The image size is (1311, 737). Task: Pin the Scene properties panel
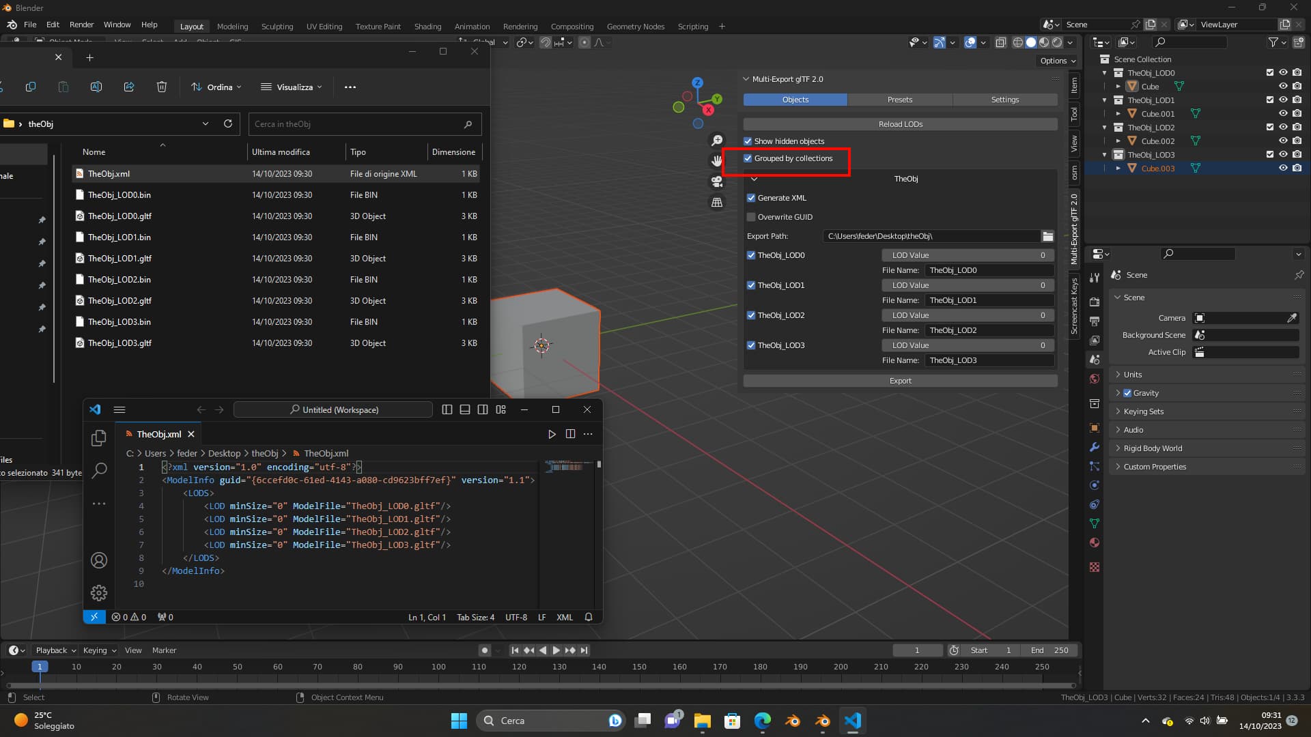click(x=1299, y=275)
